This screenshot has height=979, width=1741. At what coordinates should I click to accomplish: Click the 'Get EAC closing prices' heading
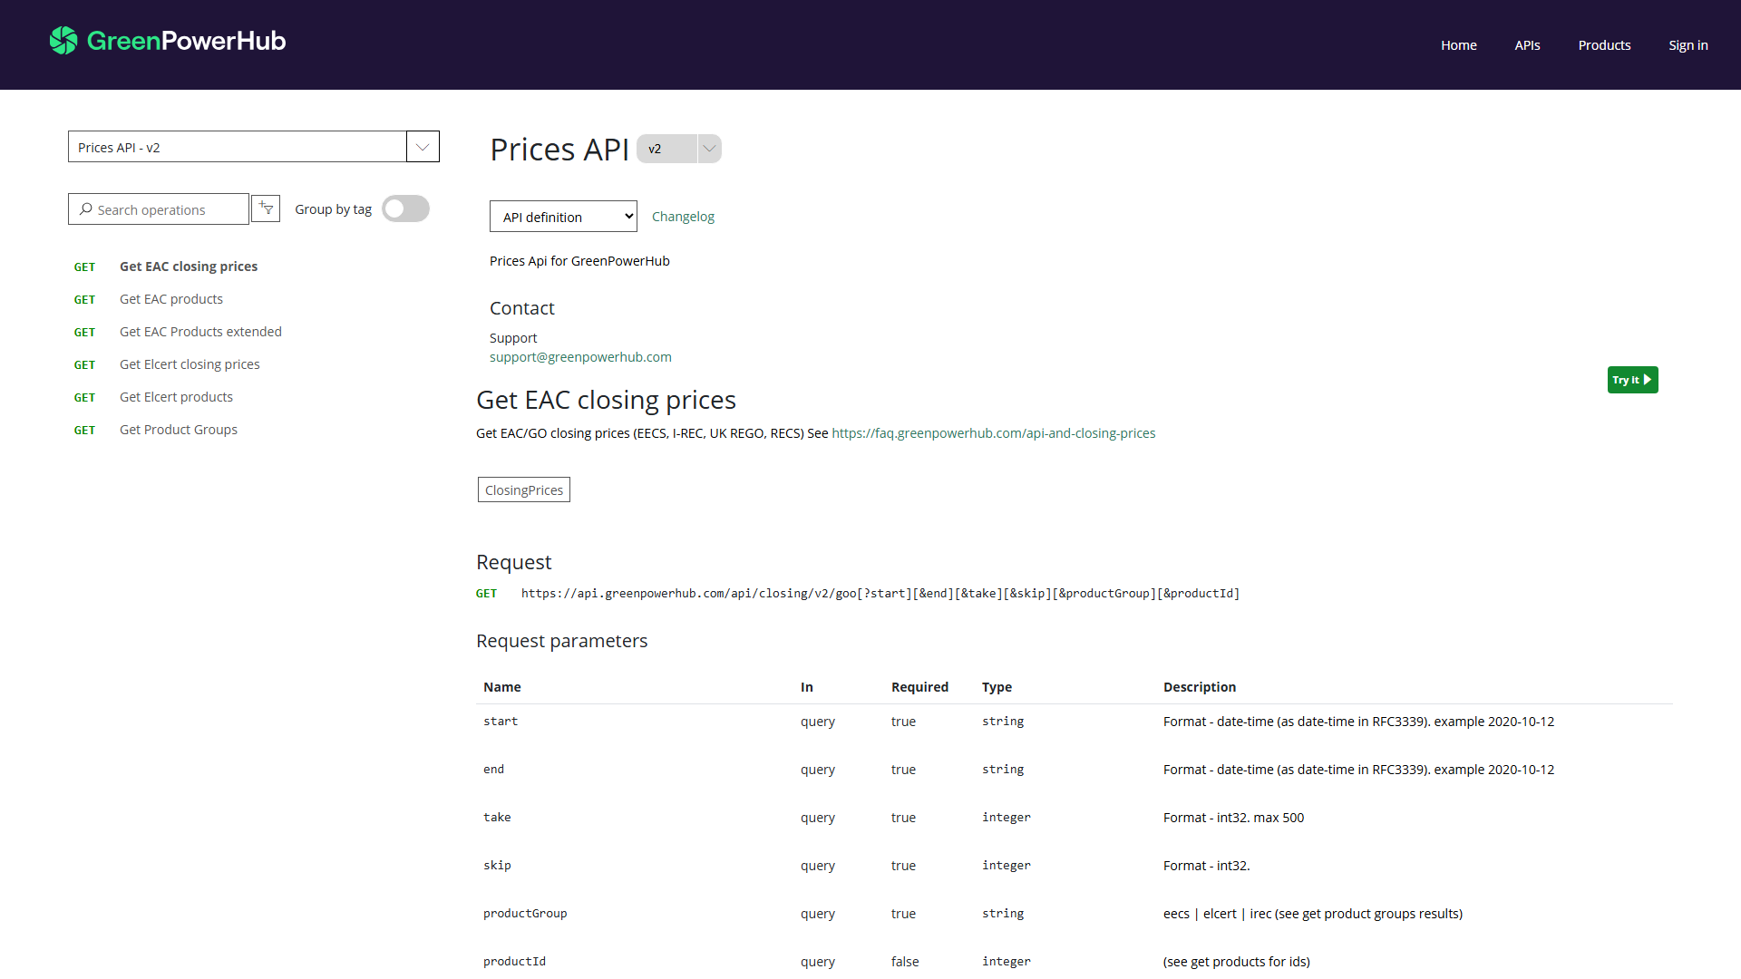point(606,400)
